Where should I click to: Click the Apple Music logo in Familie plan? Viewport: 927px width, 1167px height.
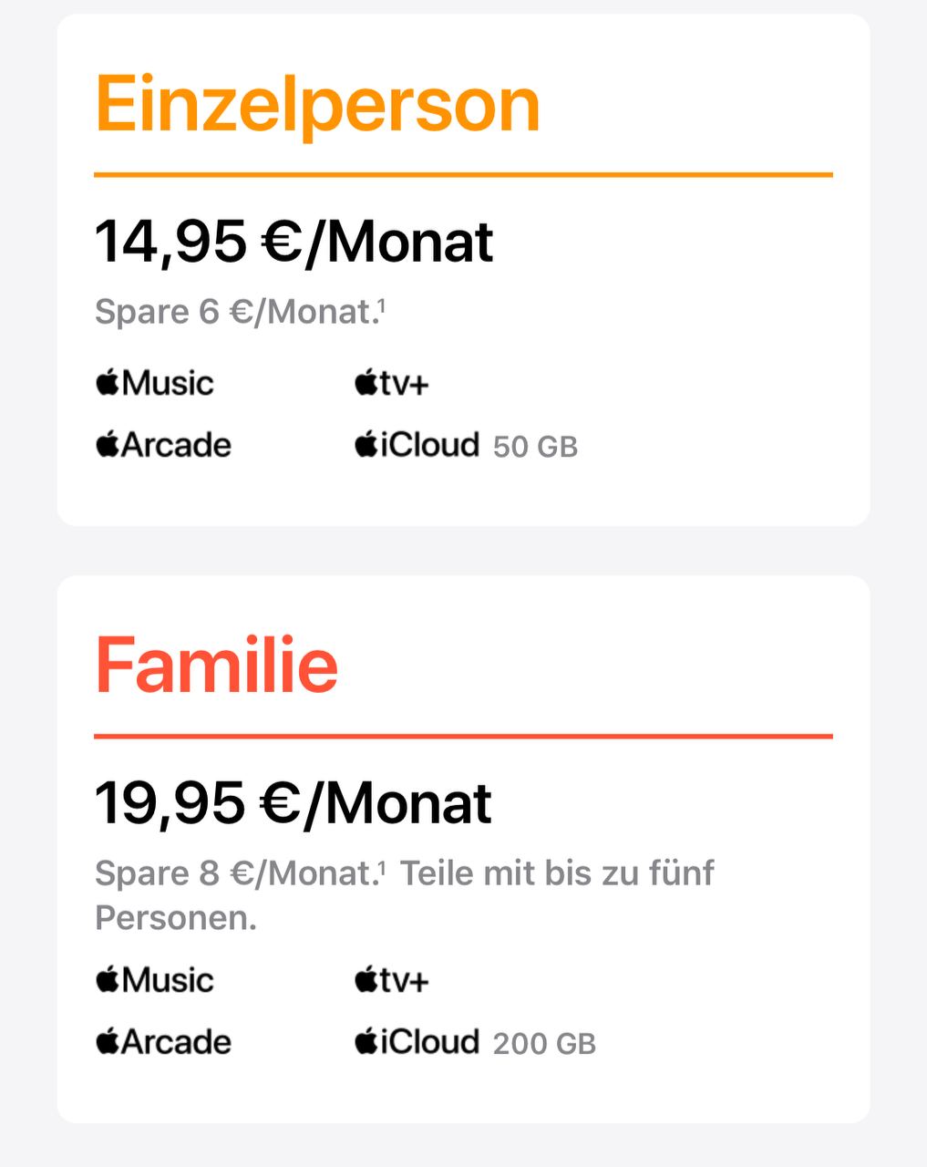154,980
